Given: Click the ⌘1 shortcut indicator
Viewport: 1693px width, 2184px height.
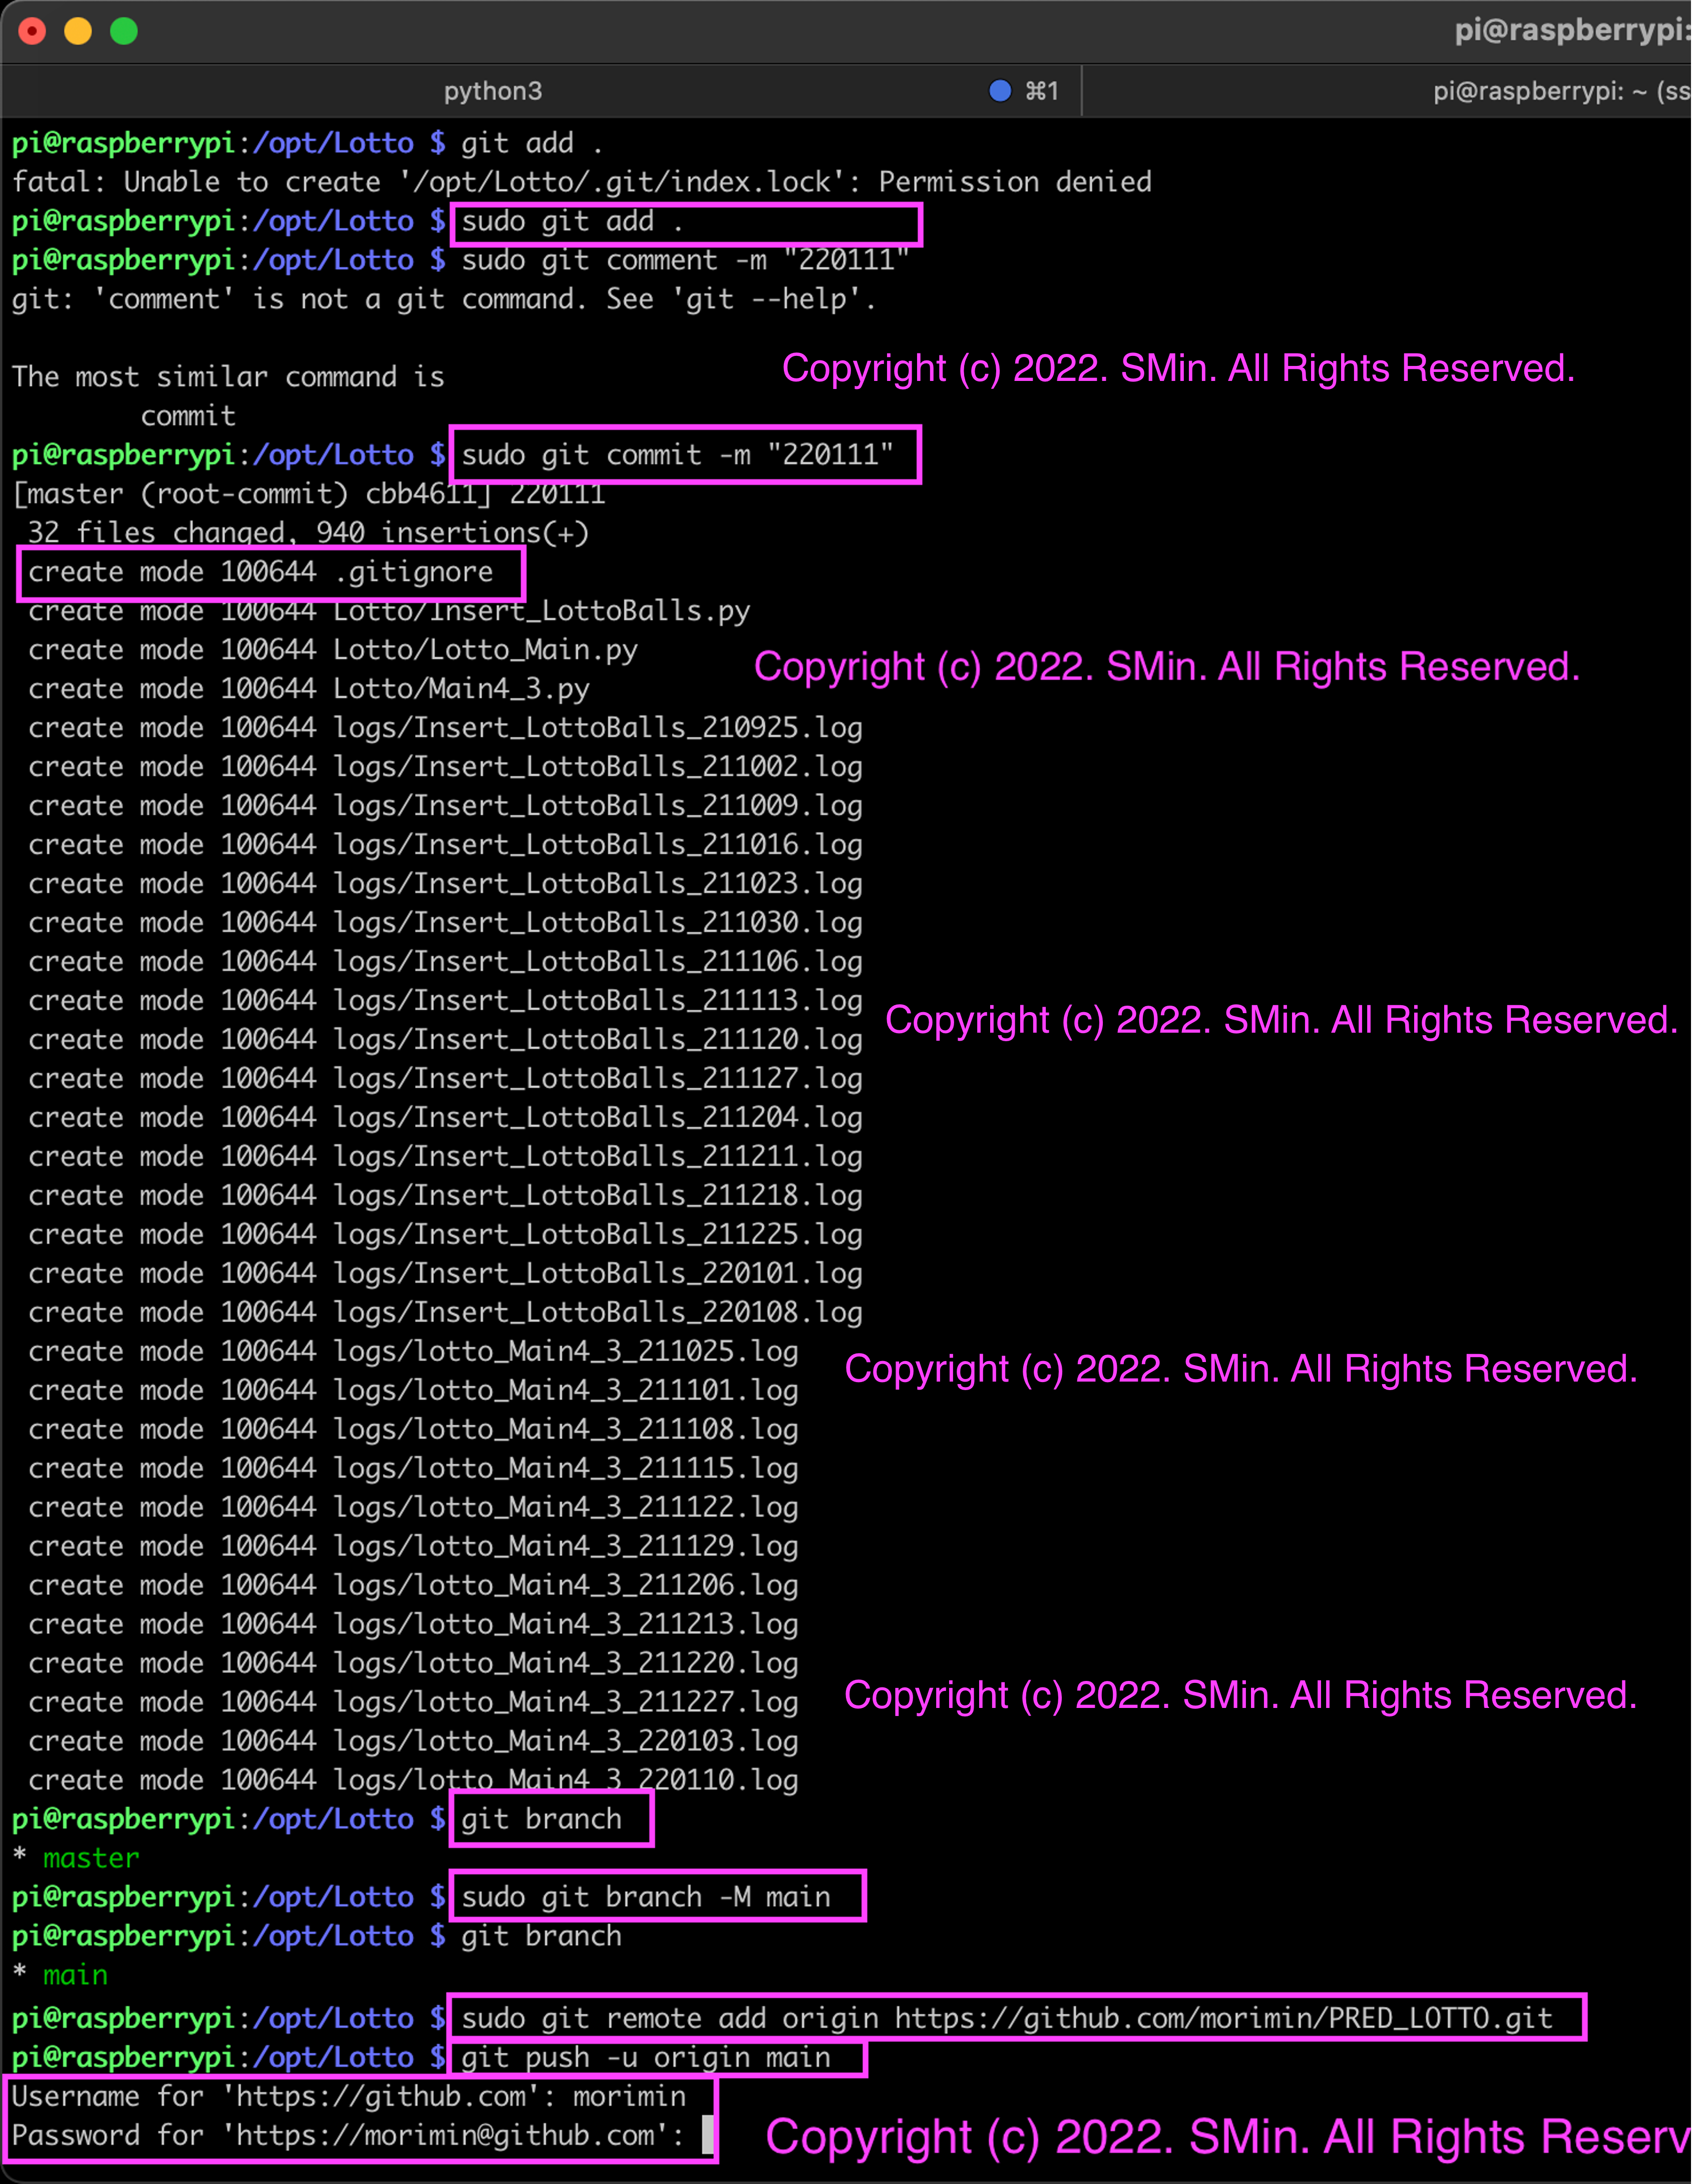Looking at the screenshot, I should click(1042, 91).
